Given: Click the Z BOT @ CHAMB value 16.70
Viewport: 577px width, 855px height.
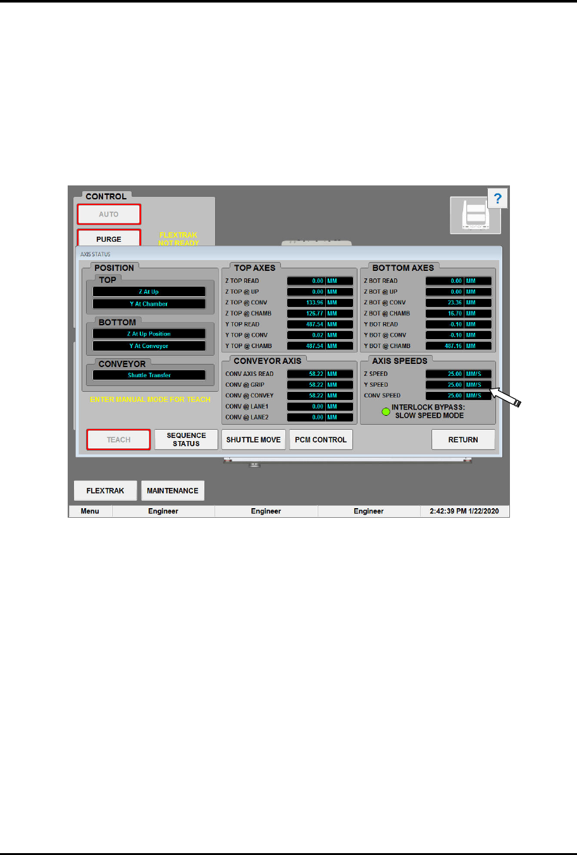Looking at the screenshot, I should click(459, 313).
